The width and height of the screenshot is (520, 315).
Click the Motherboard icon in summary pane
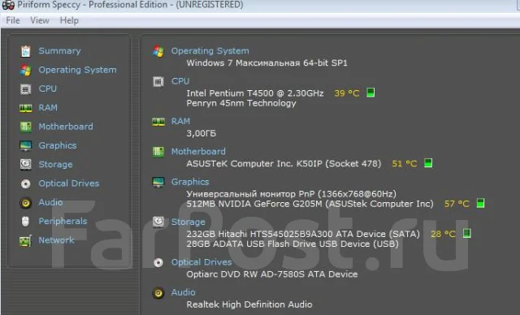point(158,152)
